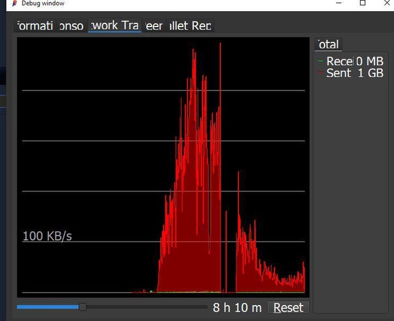This screenshot has width=394, height=321.
Task: Click the Received 0 MB value
Action: tap(369, 61)
